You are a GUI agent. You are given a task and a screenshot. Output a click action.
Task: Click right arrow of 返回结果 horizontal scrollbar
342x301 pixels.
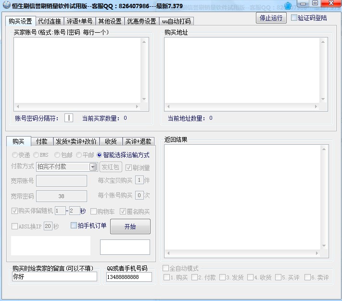coord(317,253)
